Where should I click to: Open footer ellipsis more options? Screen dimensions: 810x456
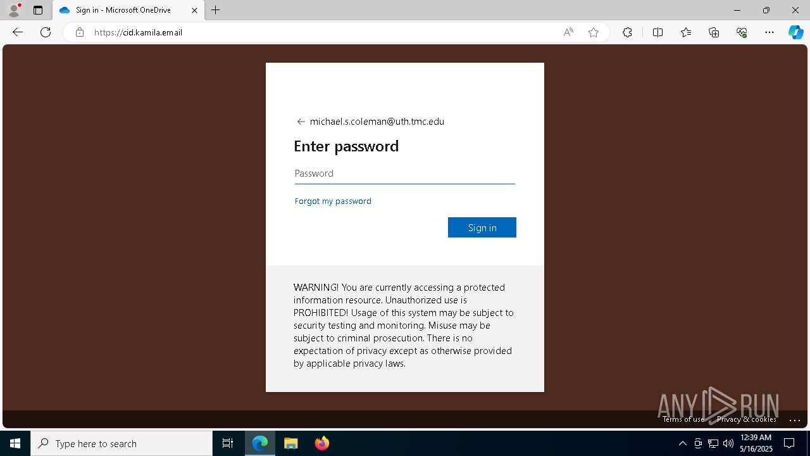795,419
